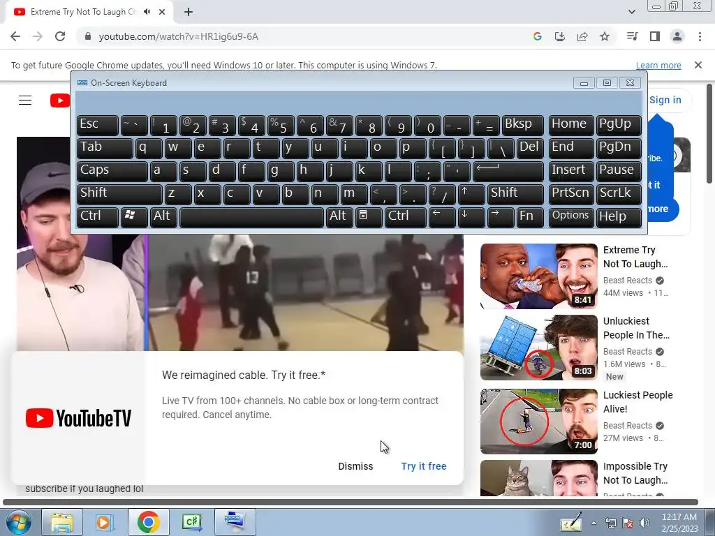
Task: Toggle the Fn key on On-Screen Keyboard
Action: (x=530, y=217)
